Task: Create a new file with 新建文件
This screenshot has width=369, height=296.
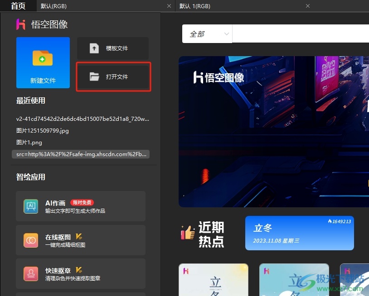Action: tap(43, 63)
